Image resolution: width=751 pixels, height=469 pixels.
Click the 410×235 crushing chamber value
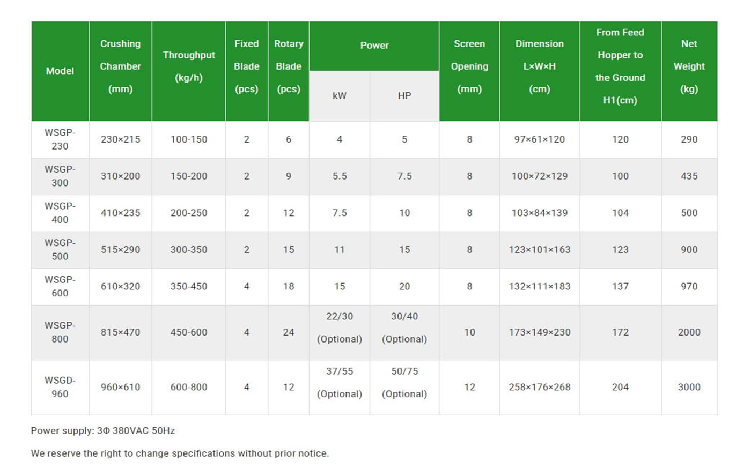[120, 213]
